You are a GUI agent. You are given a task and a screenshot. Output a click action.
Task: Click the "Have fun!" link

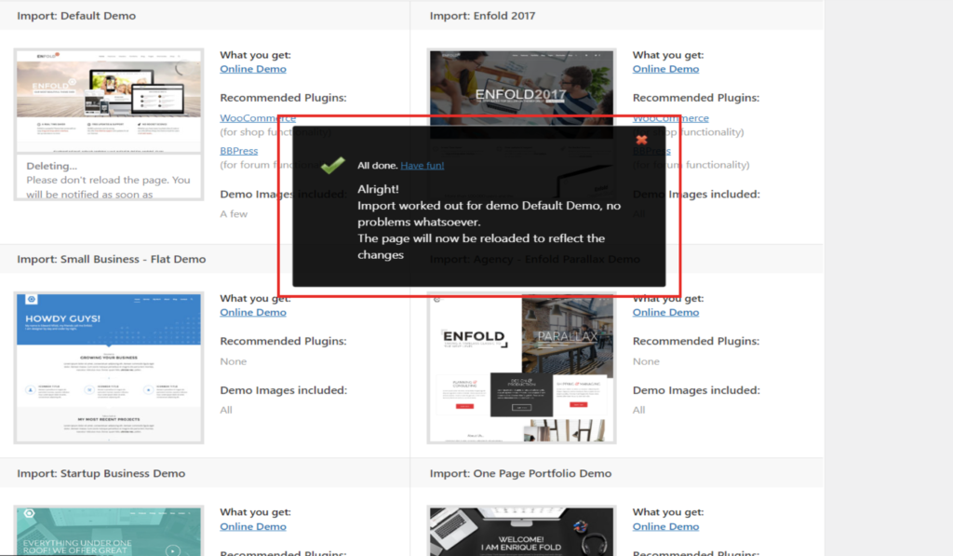point(422,166)
